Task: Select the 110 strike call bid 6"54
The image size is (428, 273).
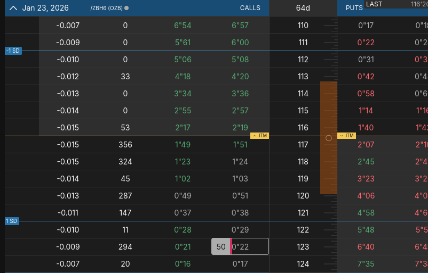Action: coord(183,26)
